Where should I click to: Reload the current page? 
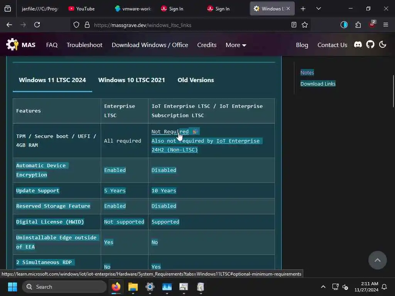pos(37,25)
